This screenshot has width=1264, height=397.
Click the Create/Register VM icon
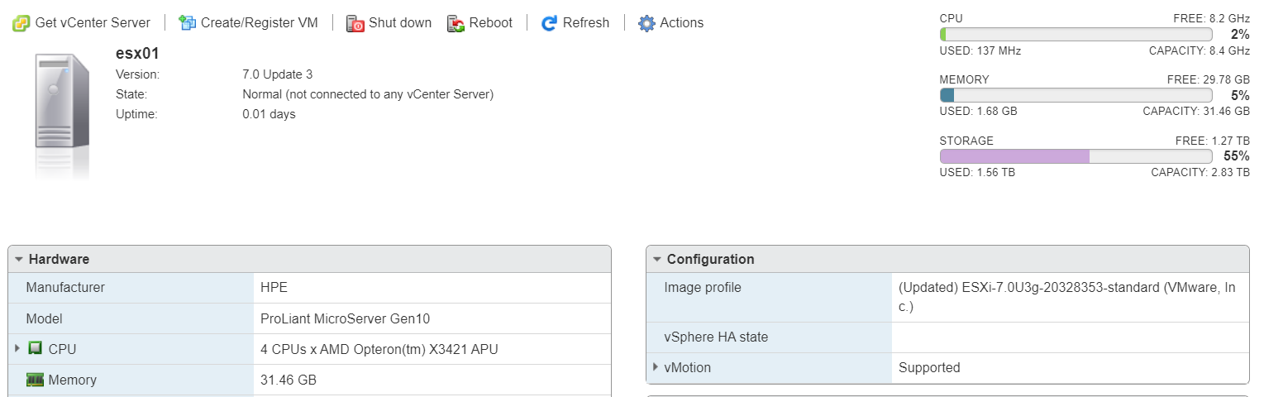tap(188, 23)
